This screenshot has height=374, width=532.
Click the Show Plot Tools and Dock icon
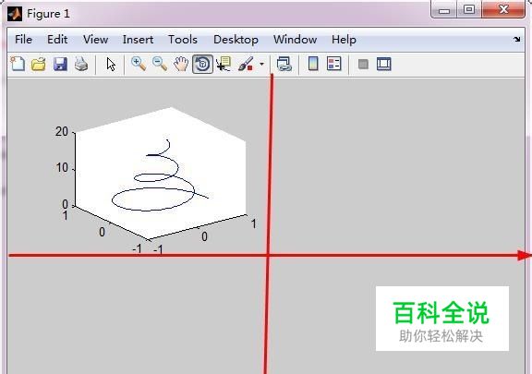(383, 64)
